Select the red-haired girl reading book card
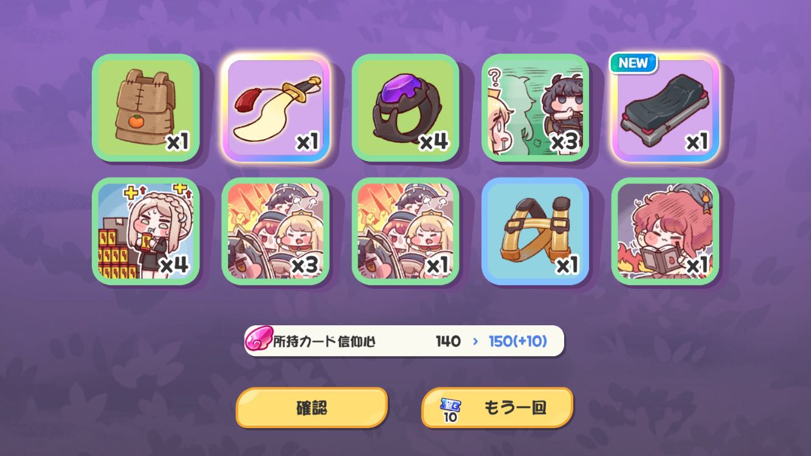This screenshot has height=456, width=811. [x=665, y=231]
